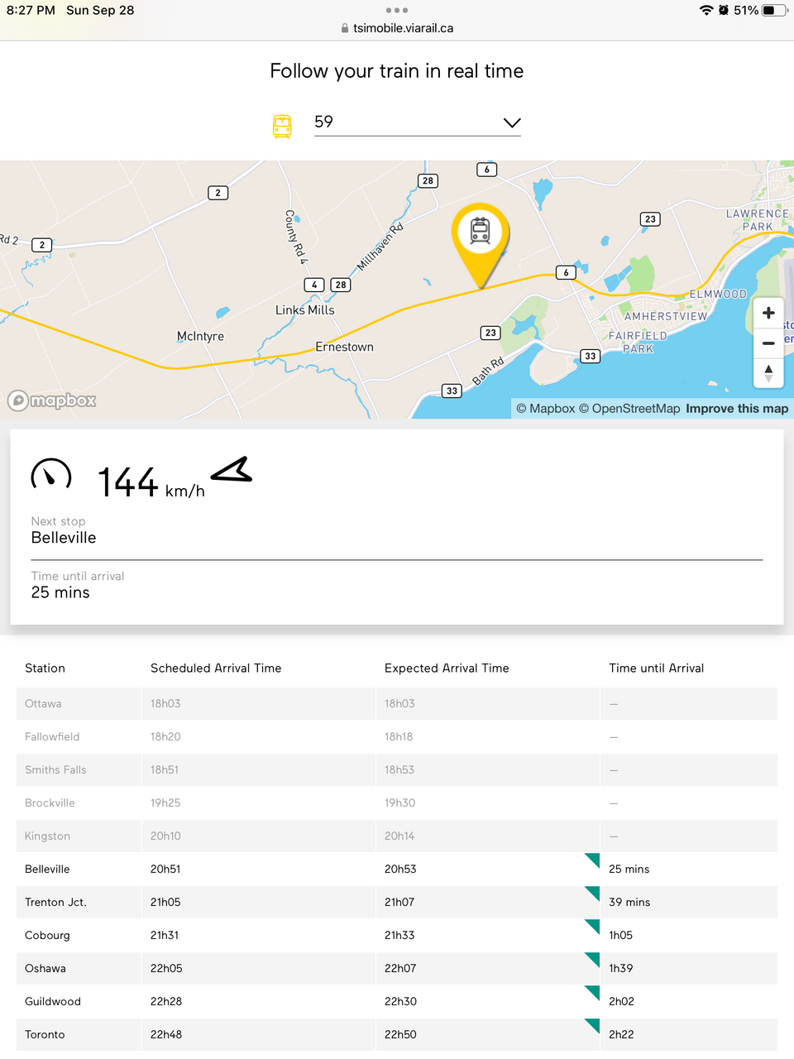Click the Mapbox logo on the map
The height and width of the screenshot is (1059, 794).
pos(52,401)
